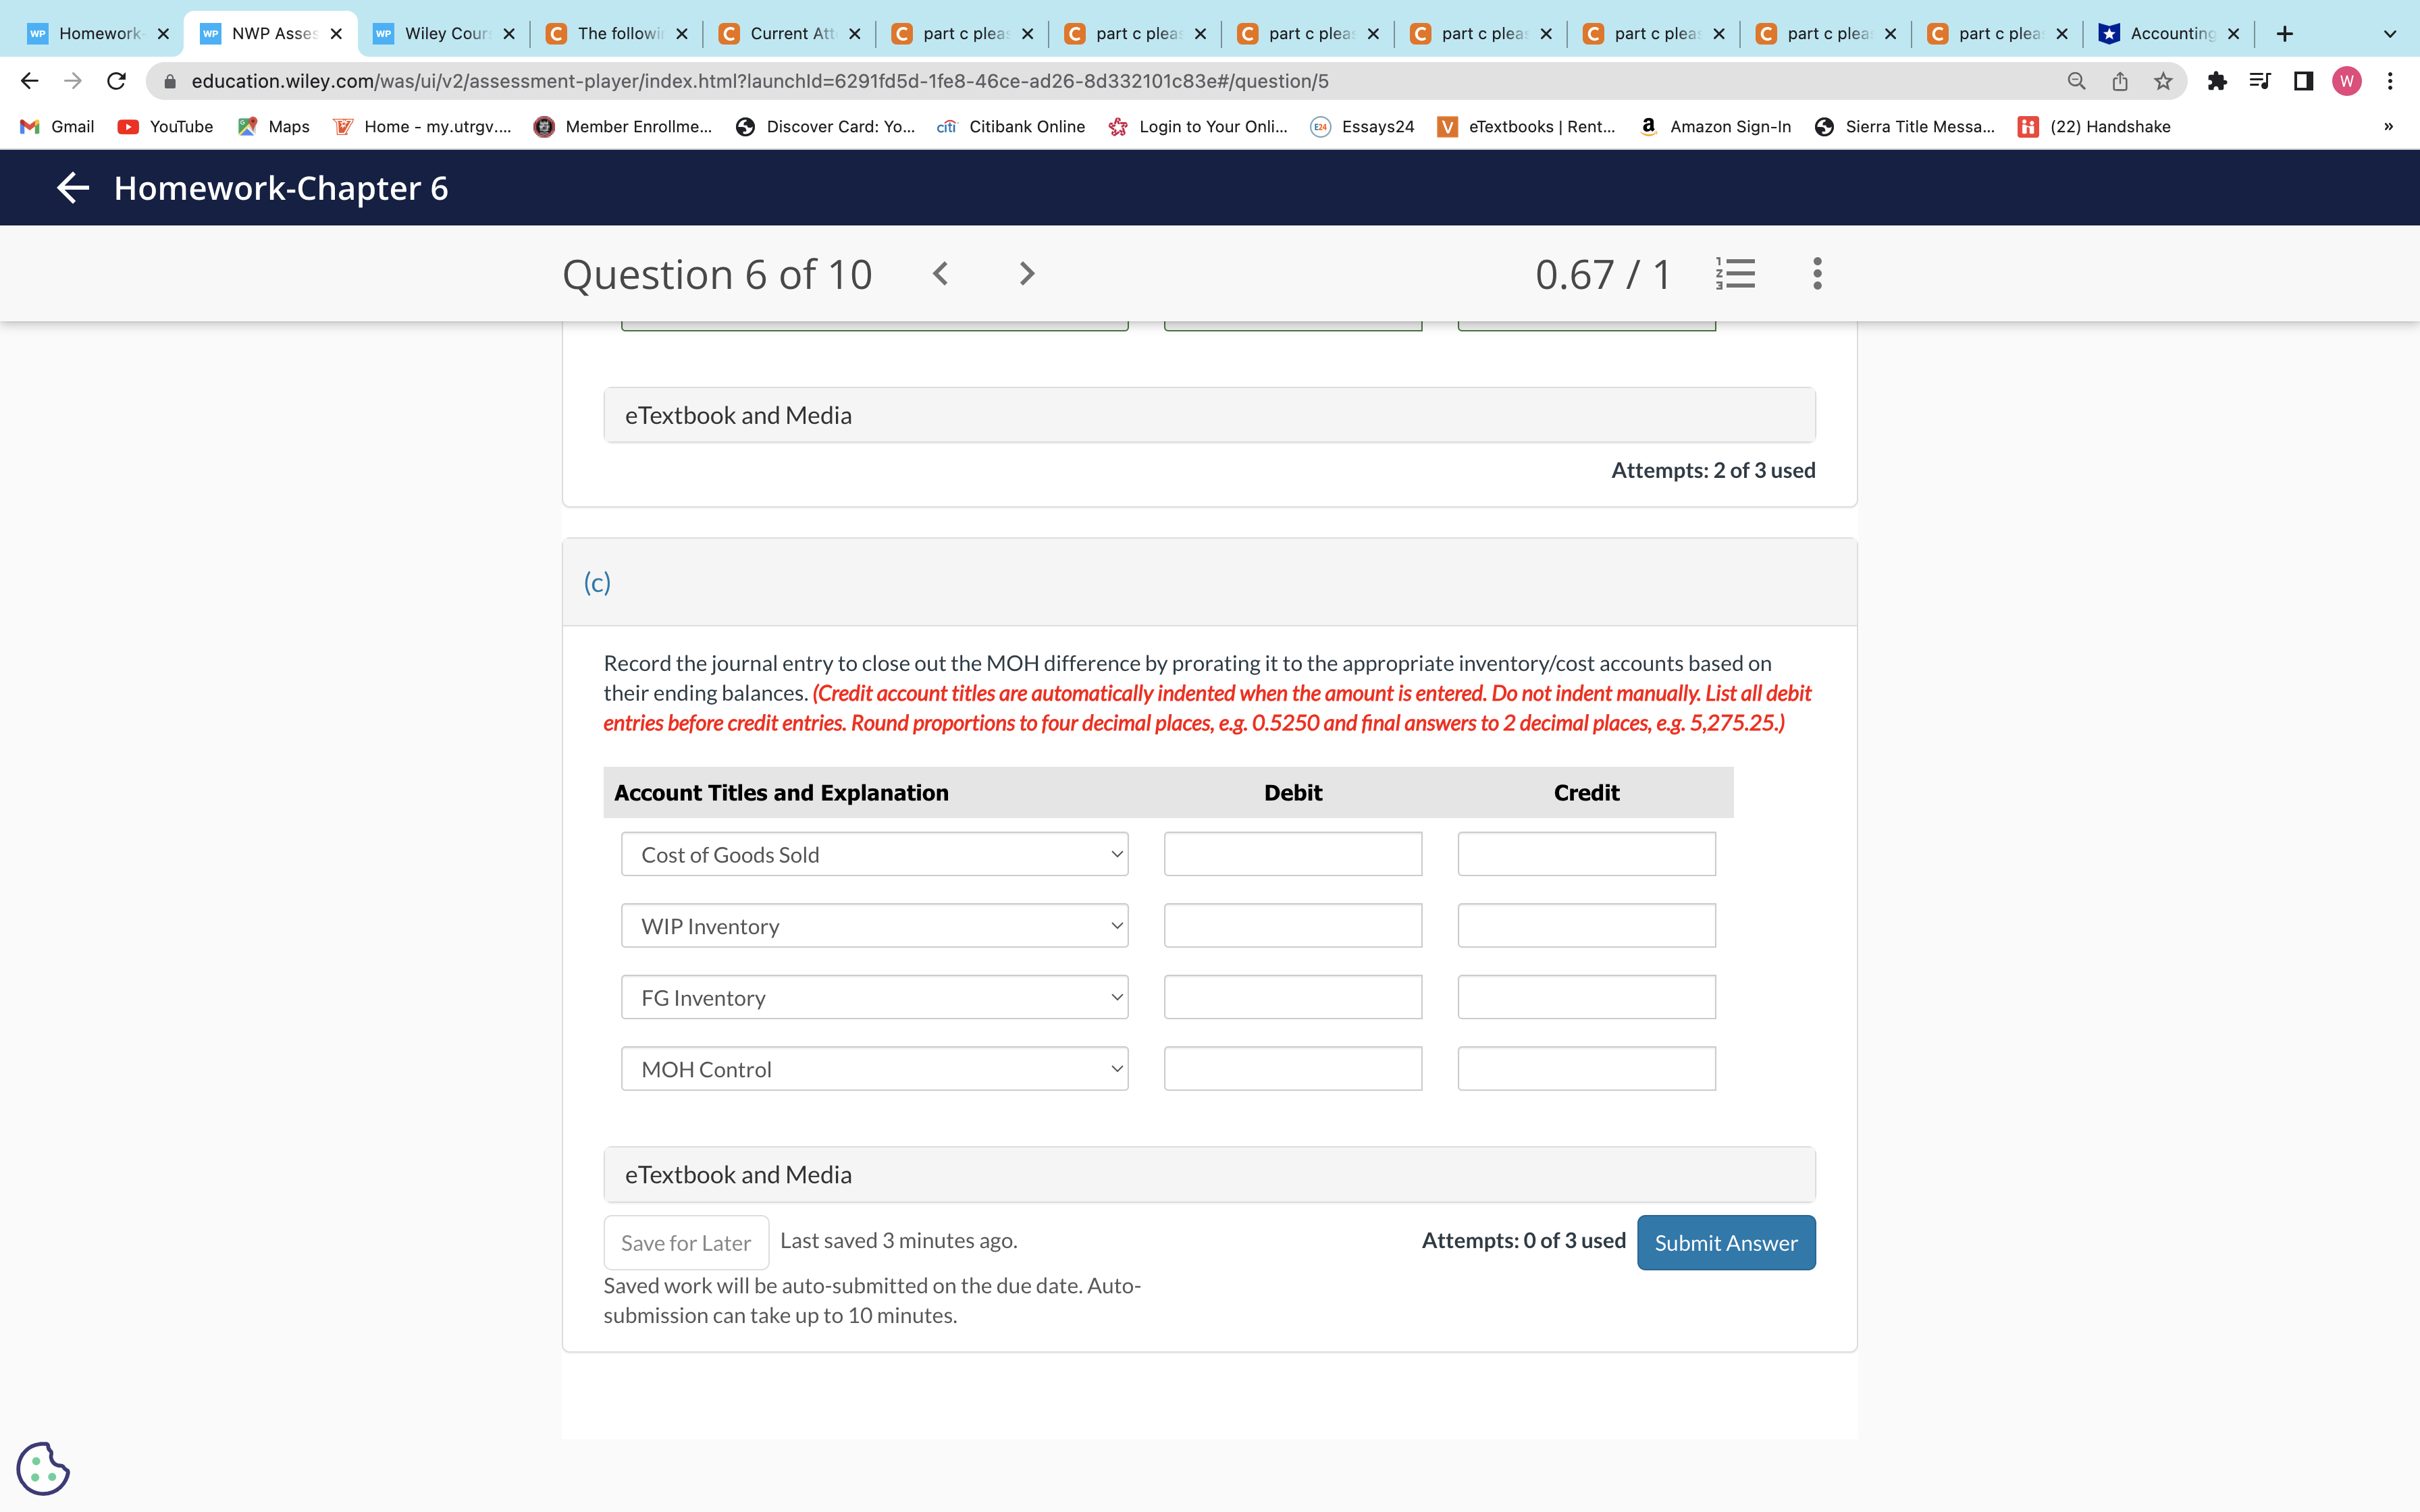Open the cookie preferences icon

(x=43, y=1468)
